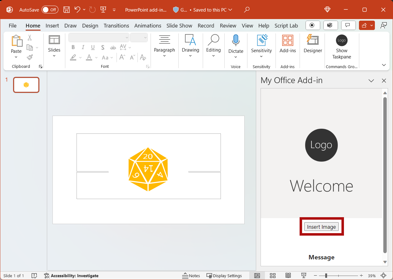
Task: Open the task pane options chevron
Action: (x=371, y=81)
